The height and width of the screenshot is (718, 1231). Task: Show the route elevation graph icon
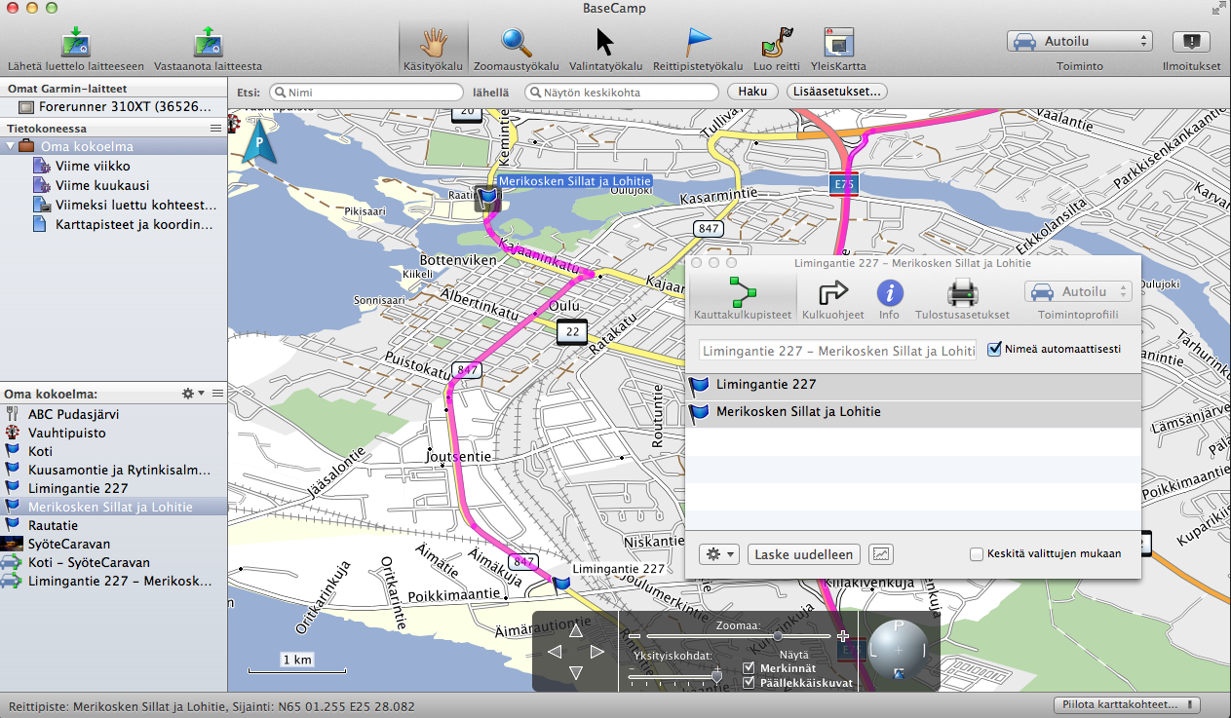pyautogui.click(x=880, y=554)
